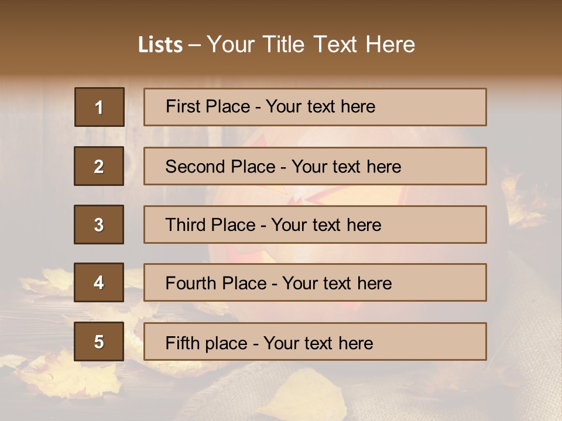Select the Second Place text bar
Viewport: 562px width, 421px height.
tap(315, 166)
